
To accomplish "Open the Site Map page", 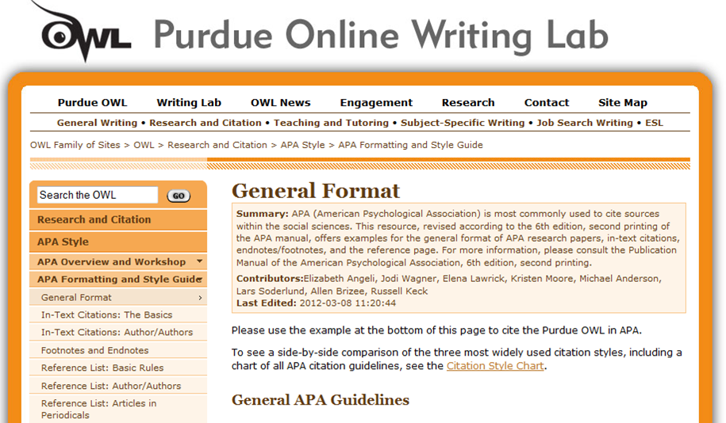I will (x=623, y=103).
